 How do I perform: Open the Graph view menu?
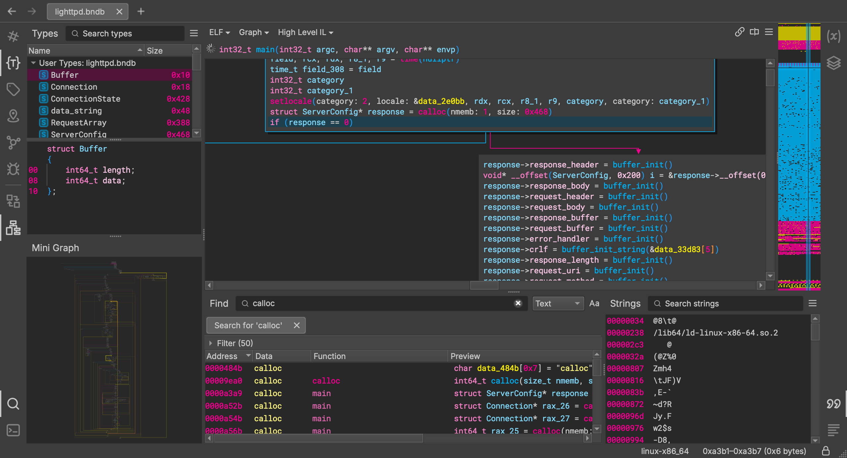pos(254,32)
